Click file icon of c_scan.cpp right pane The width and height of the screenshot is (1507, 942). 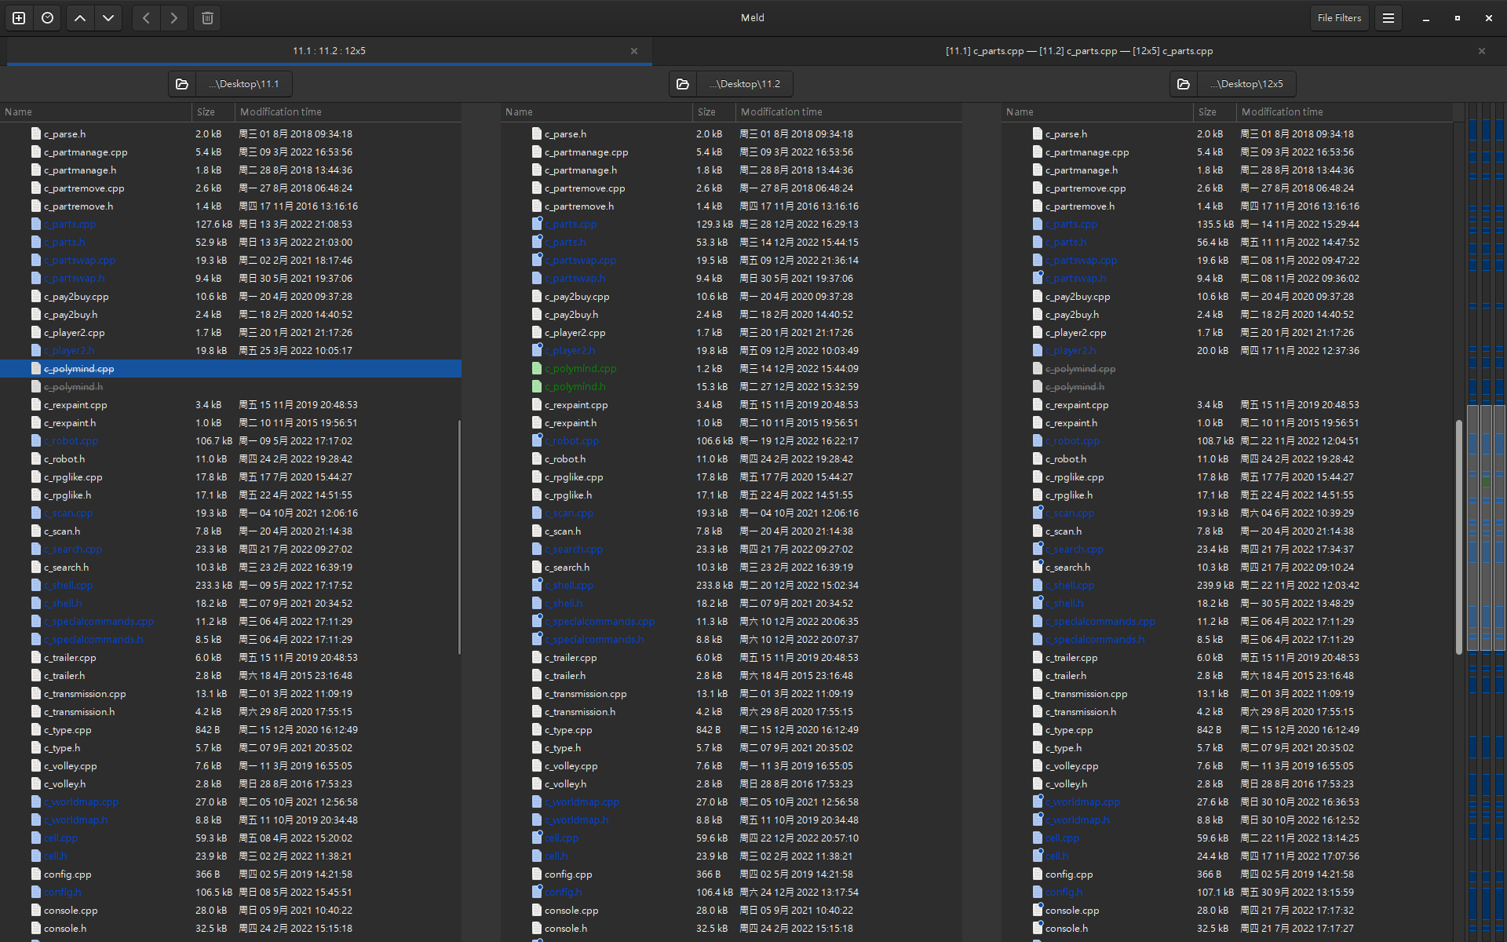point(1038,513)
